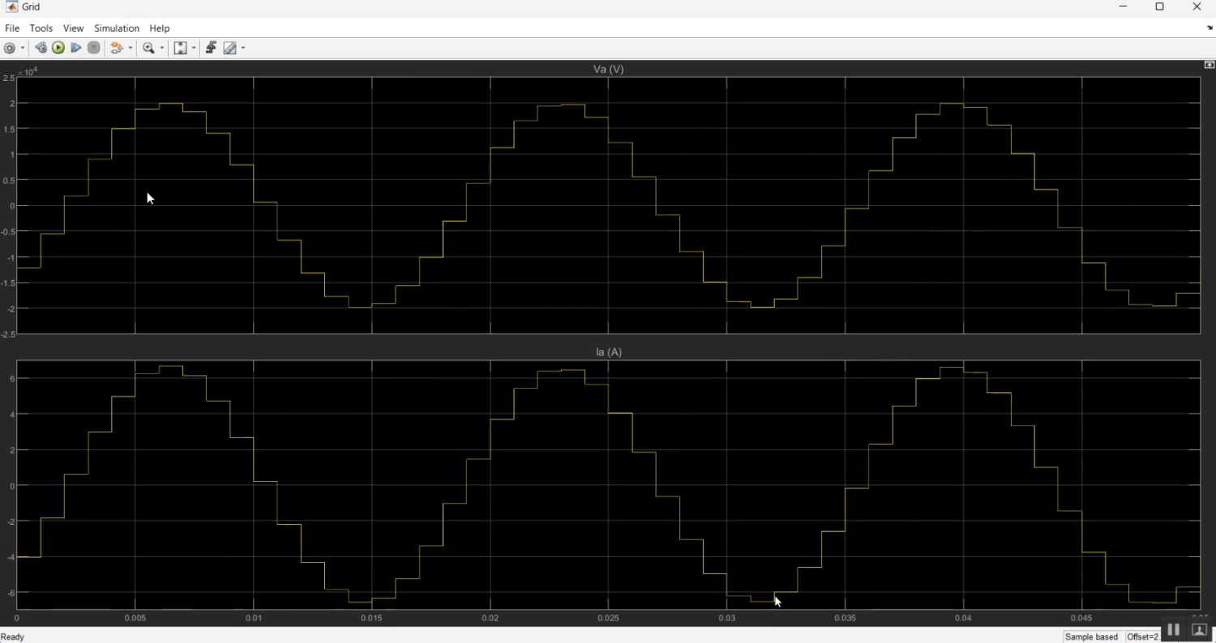
Task: Open the scope Configuration Properties gear
Action: (x=10, y=49)
